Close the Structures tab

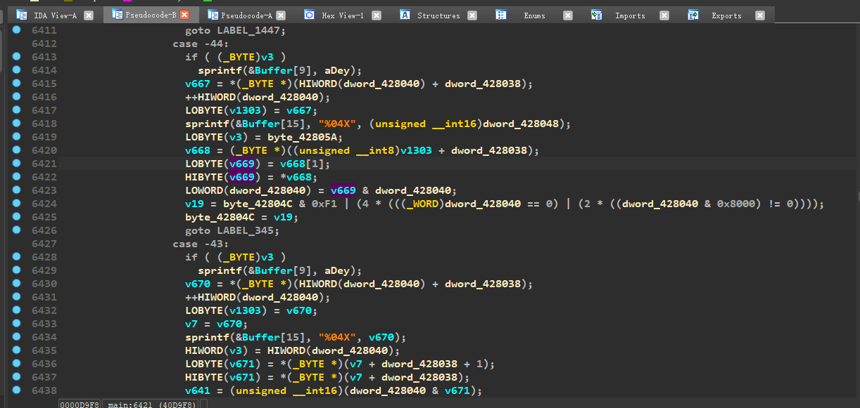(x=472, y=15)
